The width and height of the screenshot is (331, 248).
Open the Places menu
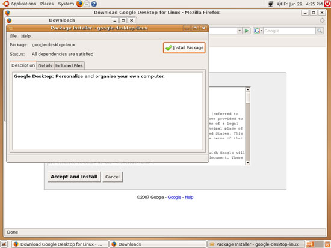47,4
